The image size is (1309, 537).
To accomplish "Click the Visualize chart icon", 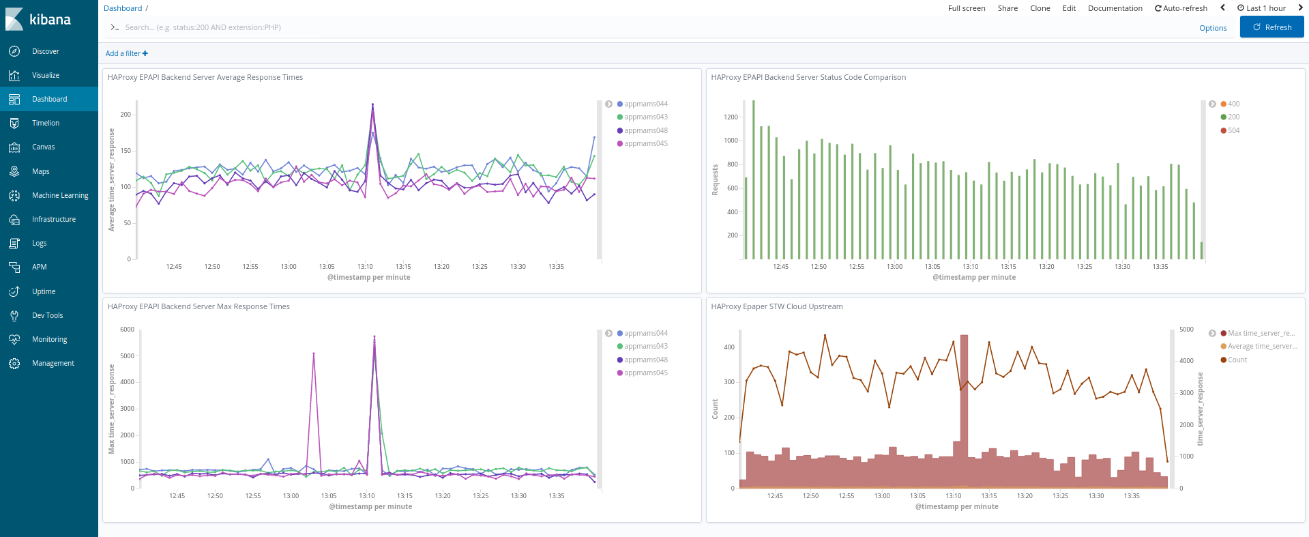I will coord(14,75).
